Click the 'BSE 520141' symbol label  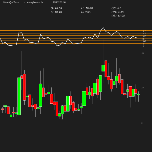tap(60, 2)
